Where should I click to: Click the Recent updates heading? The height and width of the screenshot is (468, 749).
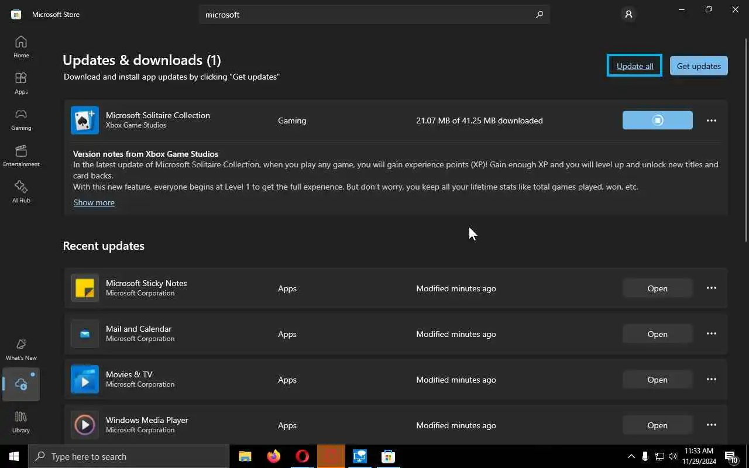(x=104, y=246)
